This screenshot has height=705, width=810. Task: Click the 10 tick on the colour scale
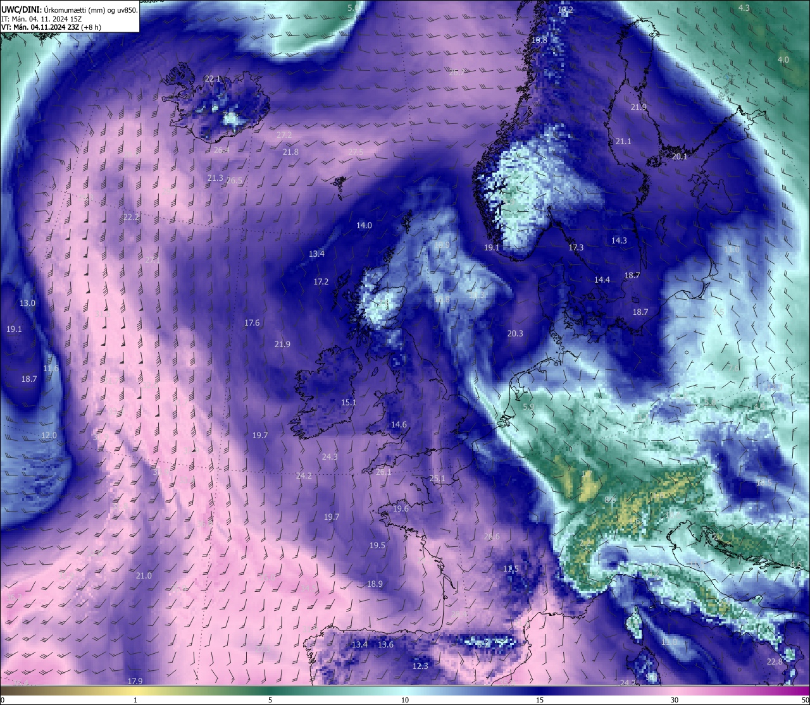click(405, 700)
